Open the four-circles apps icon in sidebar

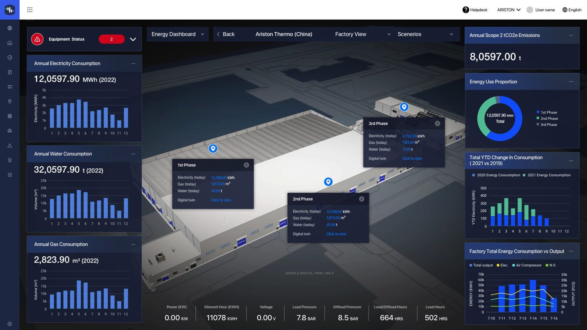click(10, 175)
